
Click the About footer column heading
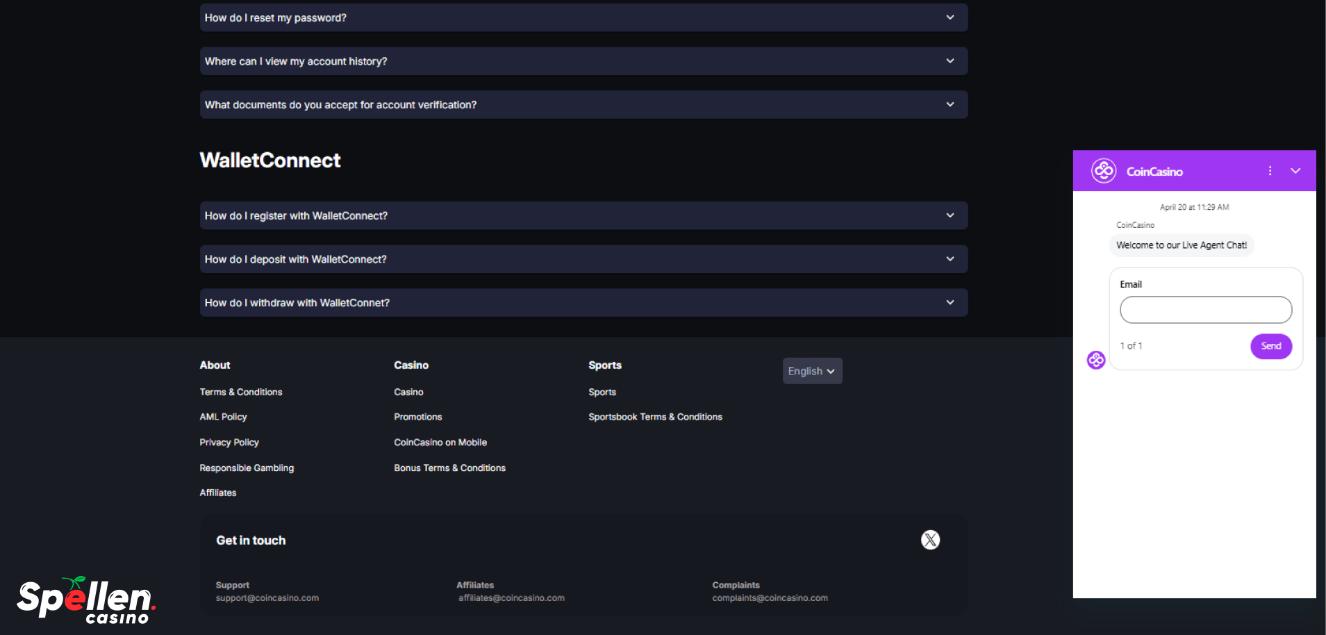[215, 365]
